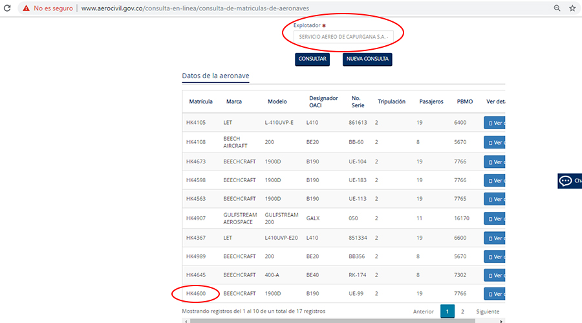View details for aircraft HK4105
The width and height of the screenshot is (582, 323).
[495, 123]
